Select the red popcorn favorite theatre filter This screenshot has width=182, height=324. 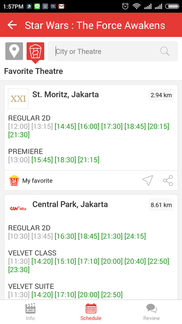[x=35, y=52]
